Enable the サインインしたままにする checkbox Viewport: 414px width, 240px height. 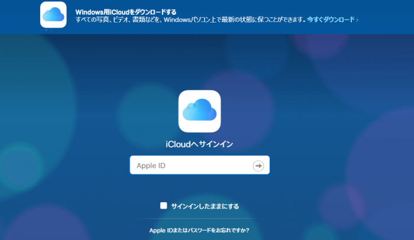point(164,206)
